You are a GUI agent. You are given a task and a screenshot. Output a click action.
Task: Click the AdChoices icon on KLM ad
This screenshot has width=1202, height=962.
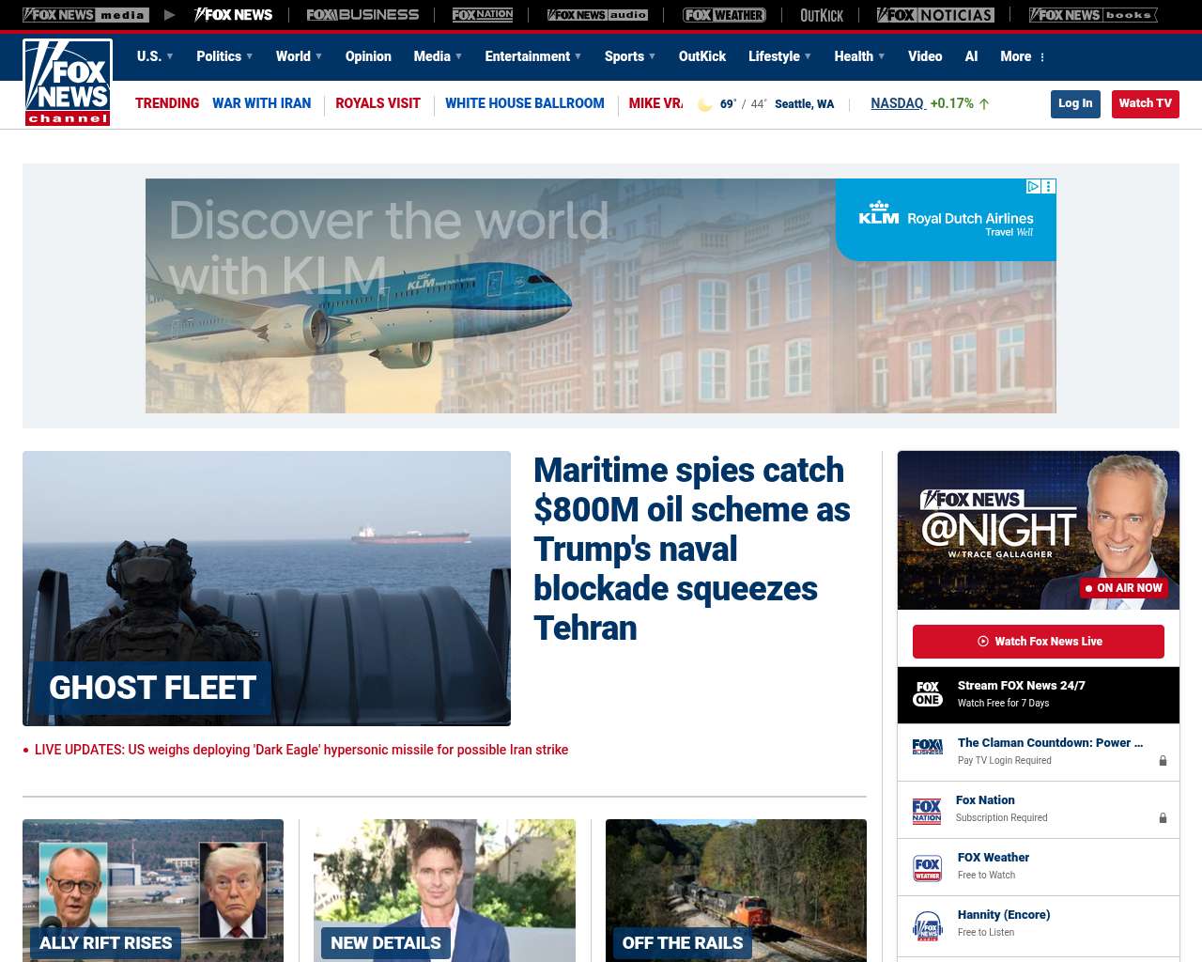[1033, 187]
